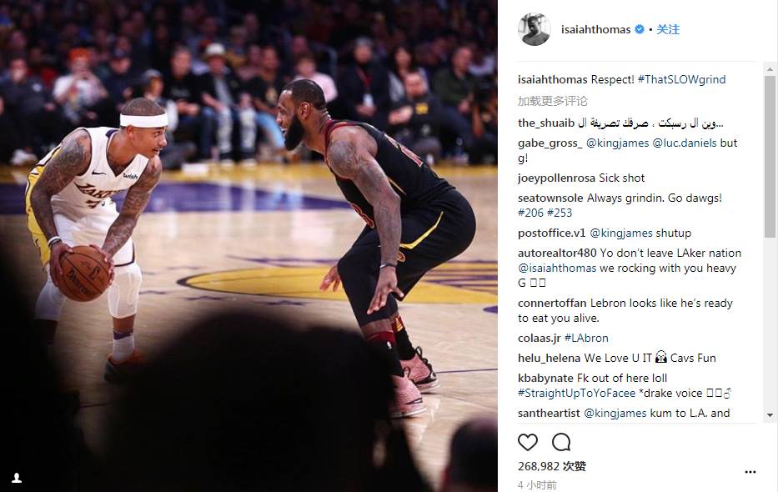Viewport: 778px width, 492px height.
Task: Follow isaiahthomas via 关注 button
Action: pyautogui.click(x=668, y=29)
